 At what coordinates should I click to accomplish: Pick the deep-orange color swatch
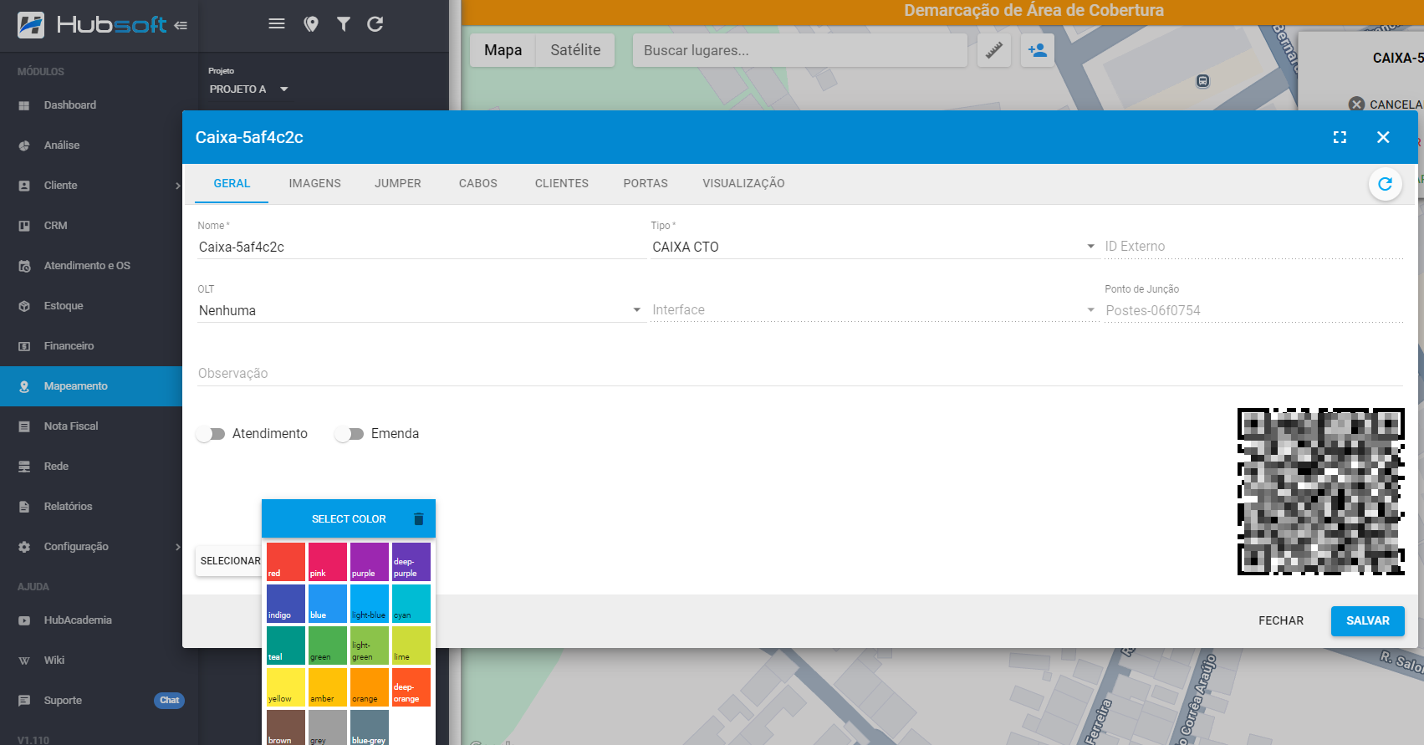(411, 687)
